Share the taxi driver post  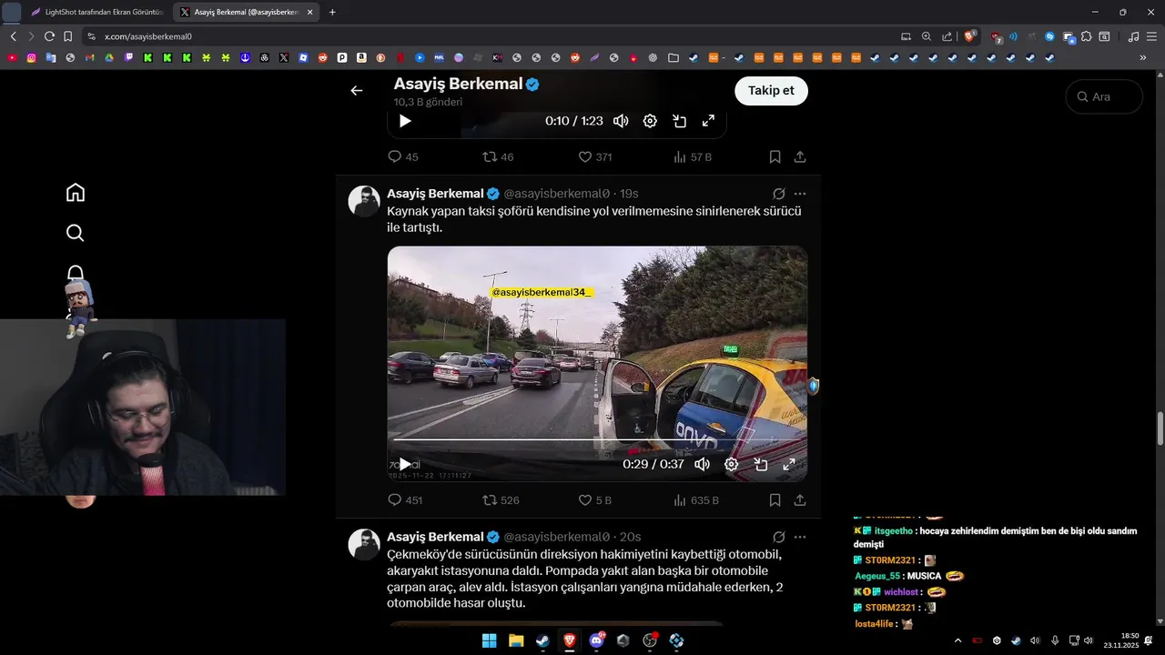coord(800,500)
